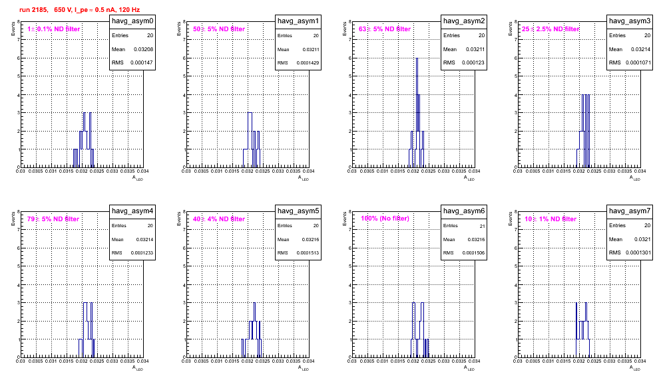Select the havg_asym7 stats box title
The height and width of the screenshot is (380, 663).
pyautogui.click(x=630, y=211)
